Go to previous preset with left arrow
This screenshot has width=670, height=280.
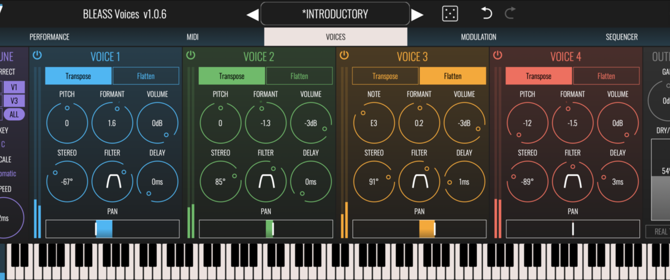point(252,15)
